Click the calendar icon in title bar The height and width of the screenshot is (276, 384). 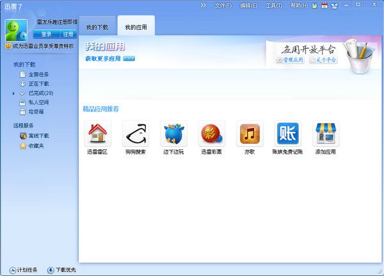click(x=324, y=6)
